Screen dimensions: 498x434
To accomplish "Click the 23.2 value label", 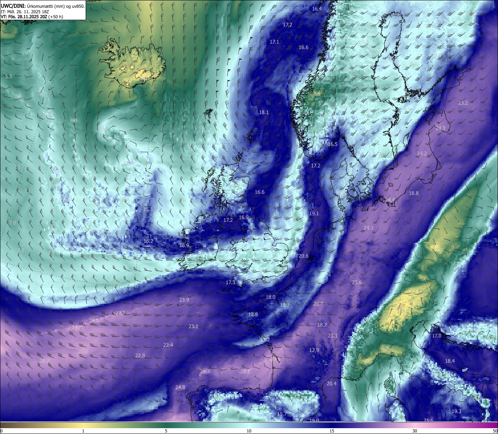I will (x=463, y=103).
